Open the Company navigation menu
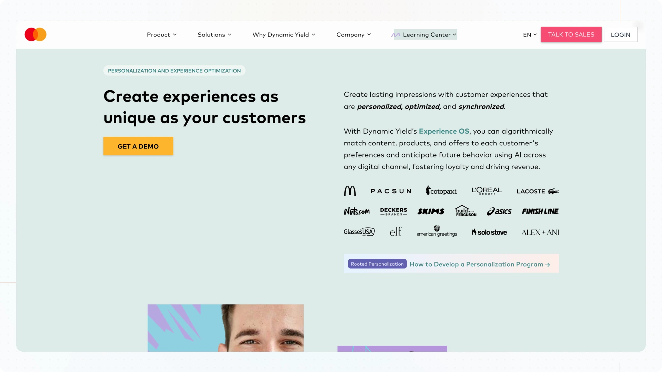662x372 pixels. [353, 35]
